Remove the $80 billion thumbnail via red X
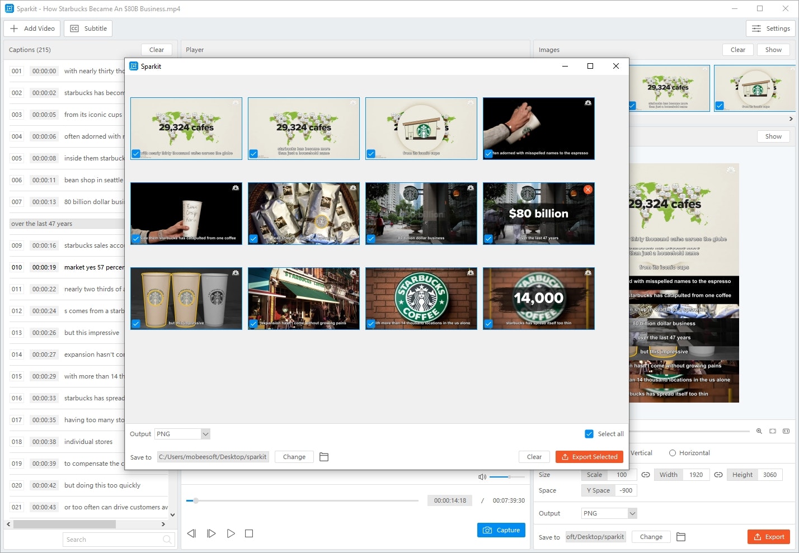The width and height of the screenshot is (799, 553). click(x=587, y=190)
